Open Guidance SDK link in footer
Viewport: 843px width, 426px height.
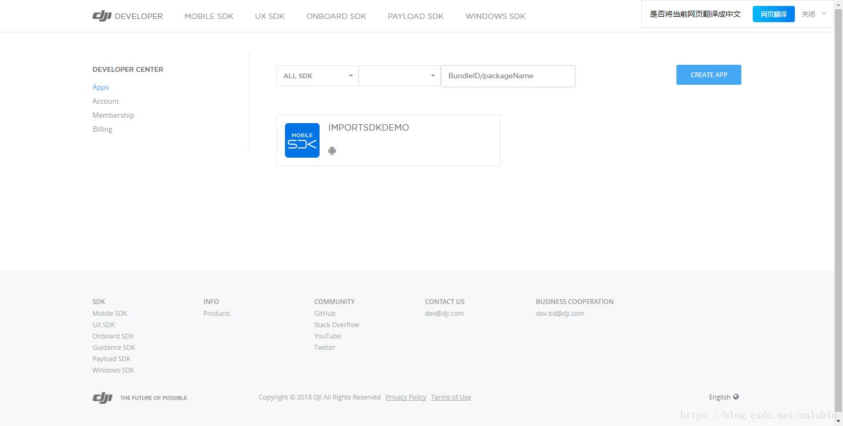pos(114,347)
